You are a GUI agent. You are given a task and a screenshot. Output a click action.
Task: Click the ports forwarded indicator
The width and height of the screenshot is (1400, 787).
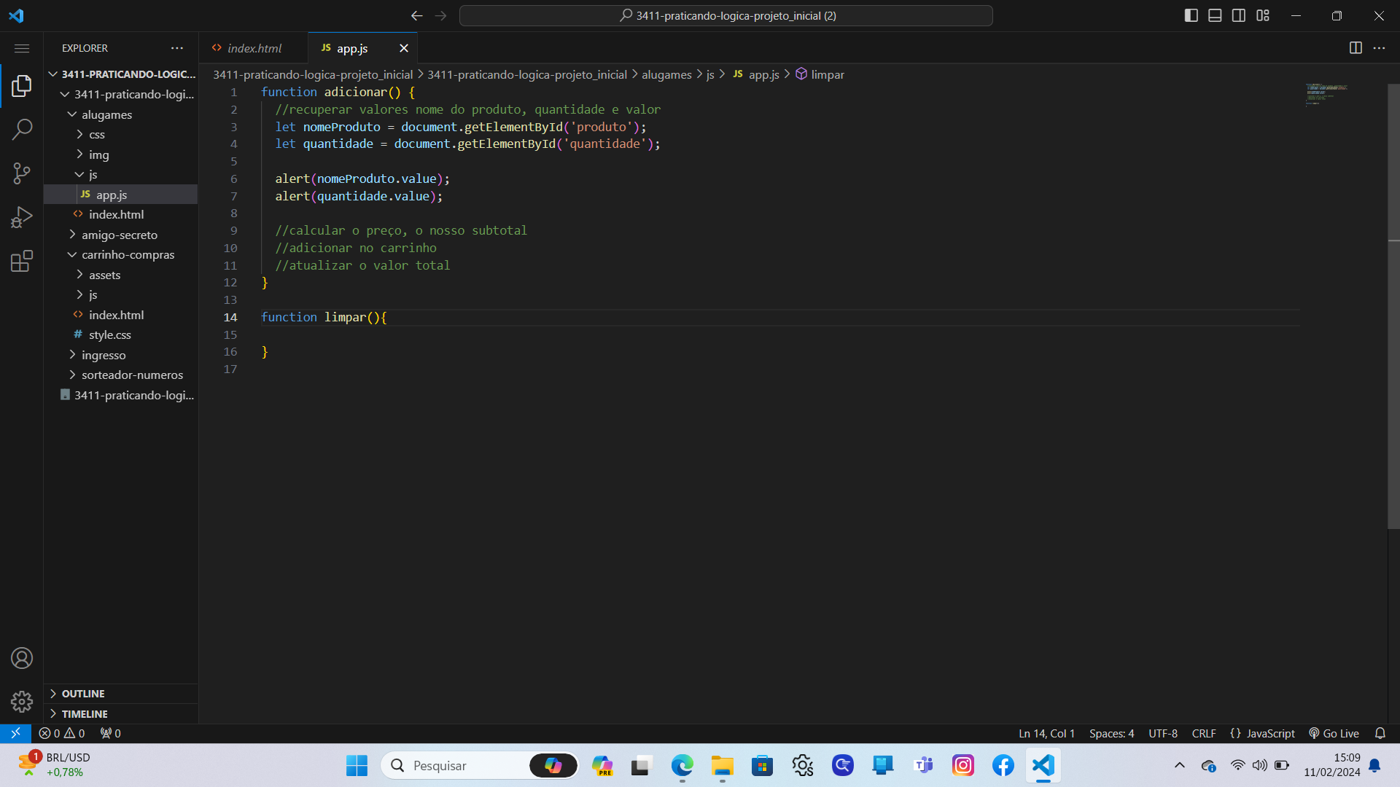111,733
